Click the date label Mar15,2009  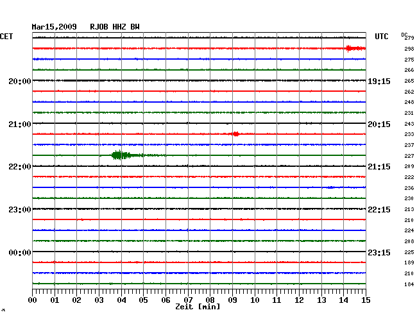click(x=55, y=27)
